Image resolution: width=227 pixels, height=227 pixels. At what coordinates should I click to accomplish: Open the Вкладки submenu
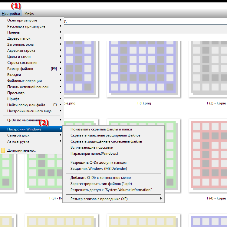click(32, 75)
